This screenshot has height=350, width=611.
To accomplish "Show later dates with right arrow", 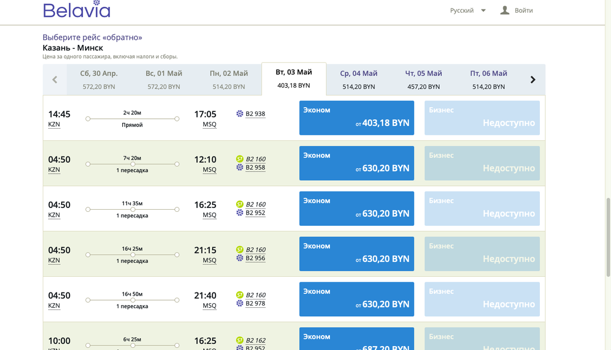I will (533, 80).
